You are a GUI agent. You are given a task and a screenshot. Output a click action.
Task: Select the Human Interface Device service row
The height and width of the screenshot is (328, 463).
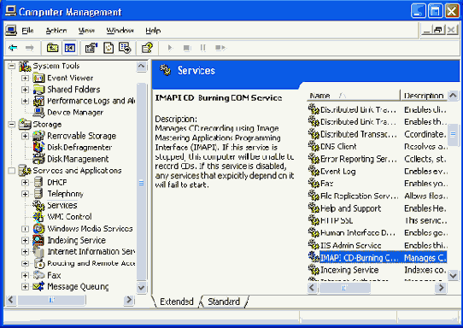(x=378, y=233)
